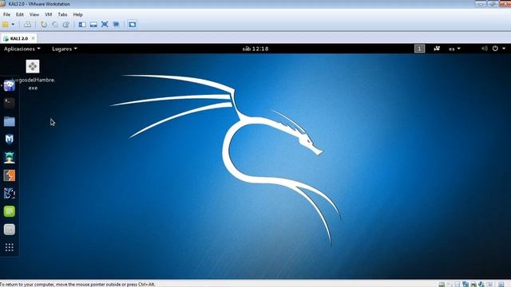Screen dimensions: 511x287
Task: Revert the VM to its snapshot
Action: pos(55,25)
